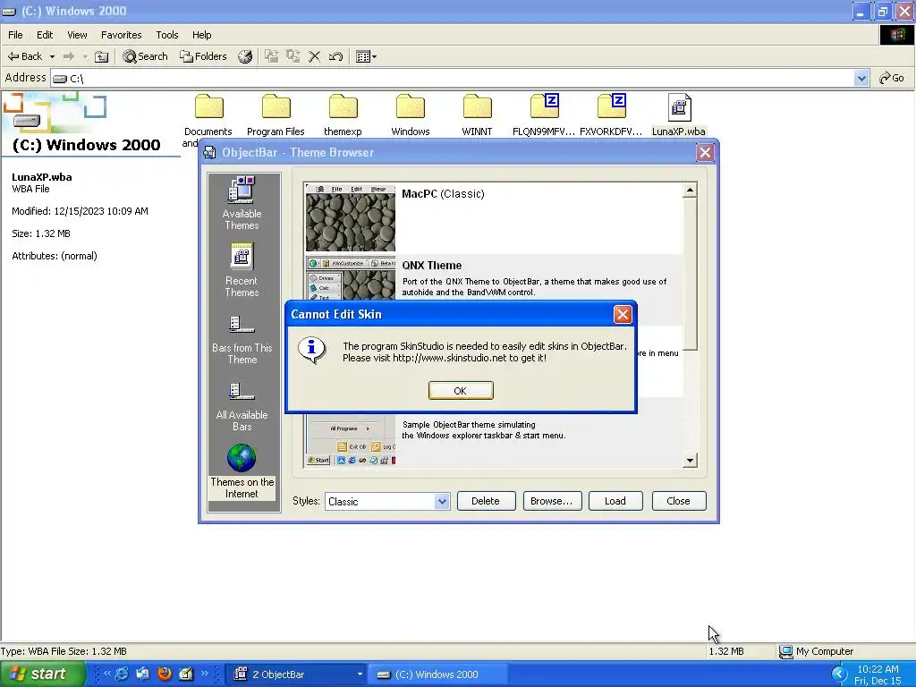Select the LunaXP.wba file

pyautogui.click(x=679, y=115)
